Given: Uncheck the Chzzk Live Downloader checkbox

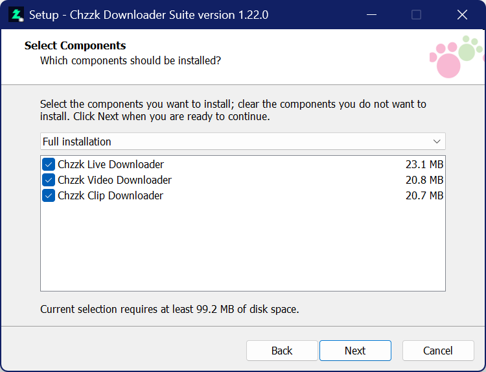Looking at the screenshot, I should (49, 164).
